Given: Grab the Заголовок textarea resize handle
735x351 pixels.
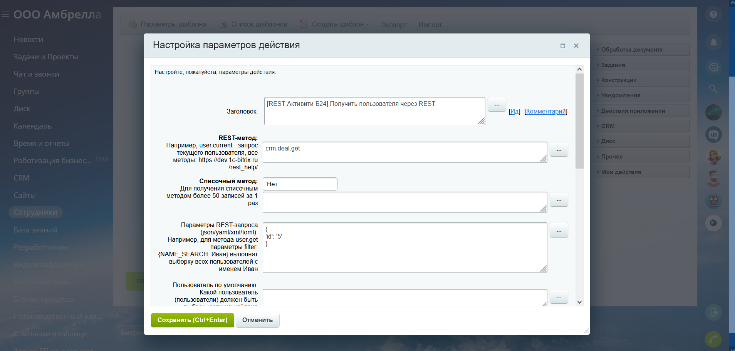Looking at the screenshot, I should click(482, 121).
